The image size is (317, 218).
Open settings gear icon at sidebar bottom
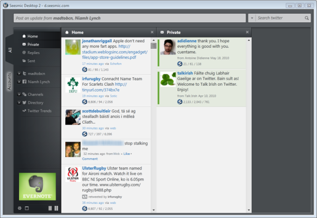pyautogui.click(x=20, y=208)
